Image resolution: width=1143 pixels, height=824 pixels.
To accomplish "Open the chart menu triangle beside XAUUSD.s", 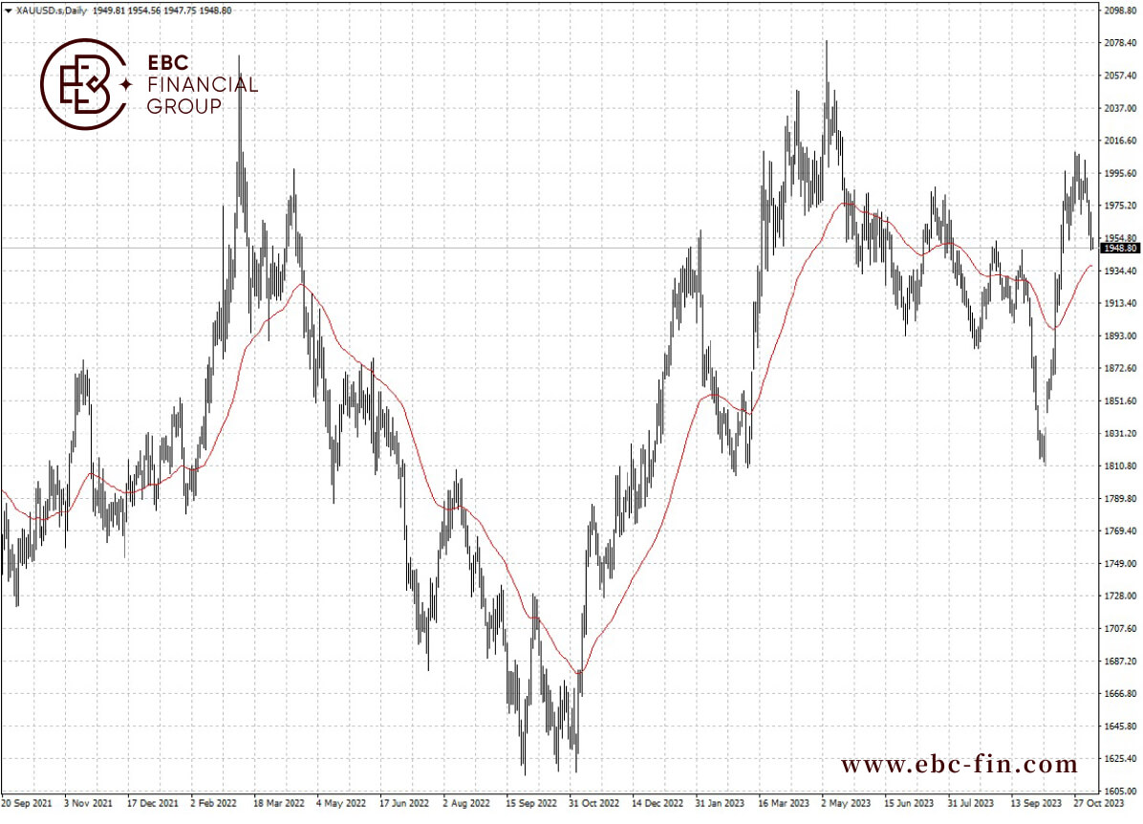I will pyautogui.click(x=8, y=11).
